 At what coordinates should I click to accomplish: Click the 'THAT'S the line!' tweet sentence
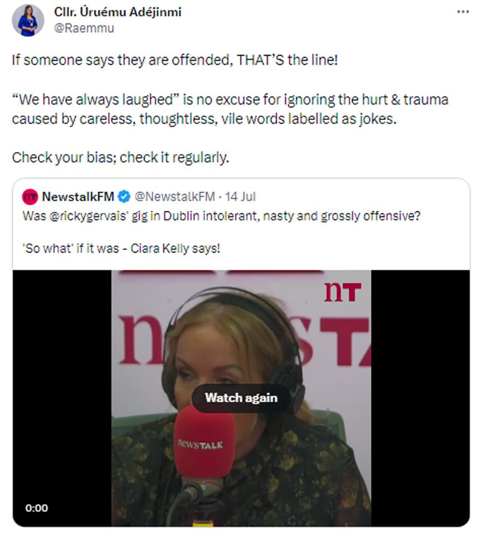pos(174,60)
